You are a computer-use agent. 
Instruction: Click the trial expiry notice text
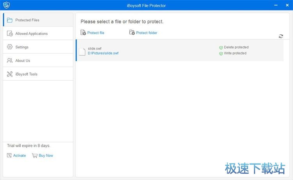tap(29, 146)
